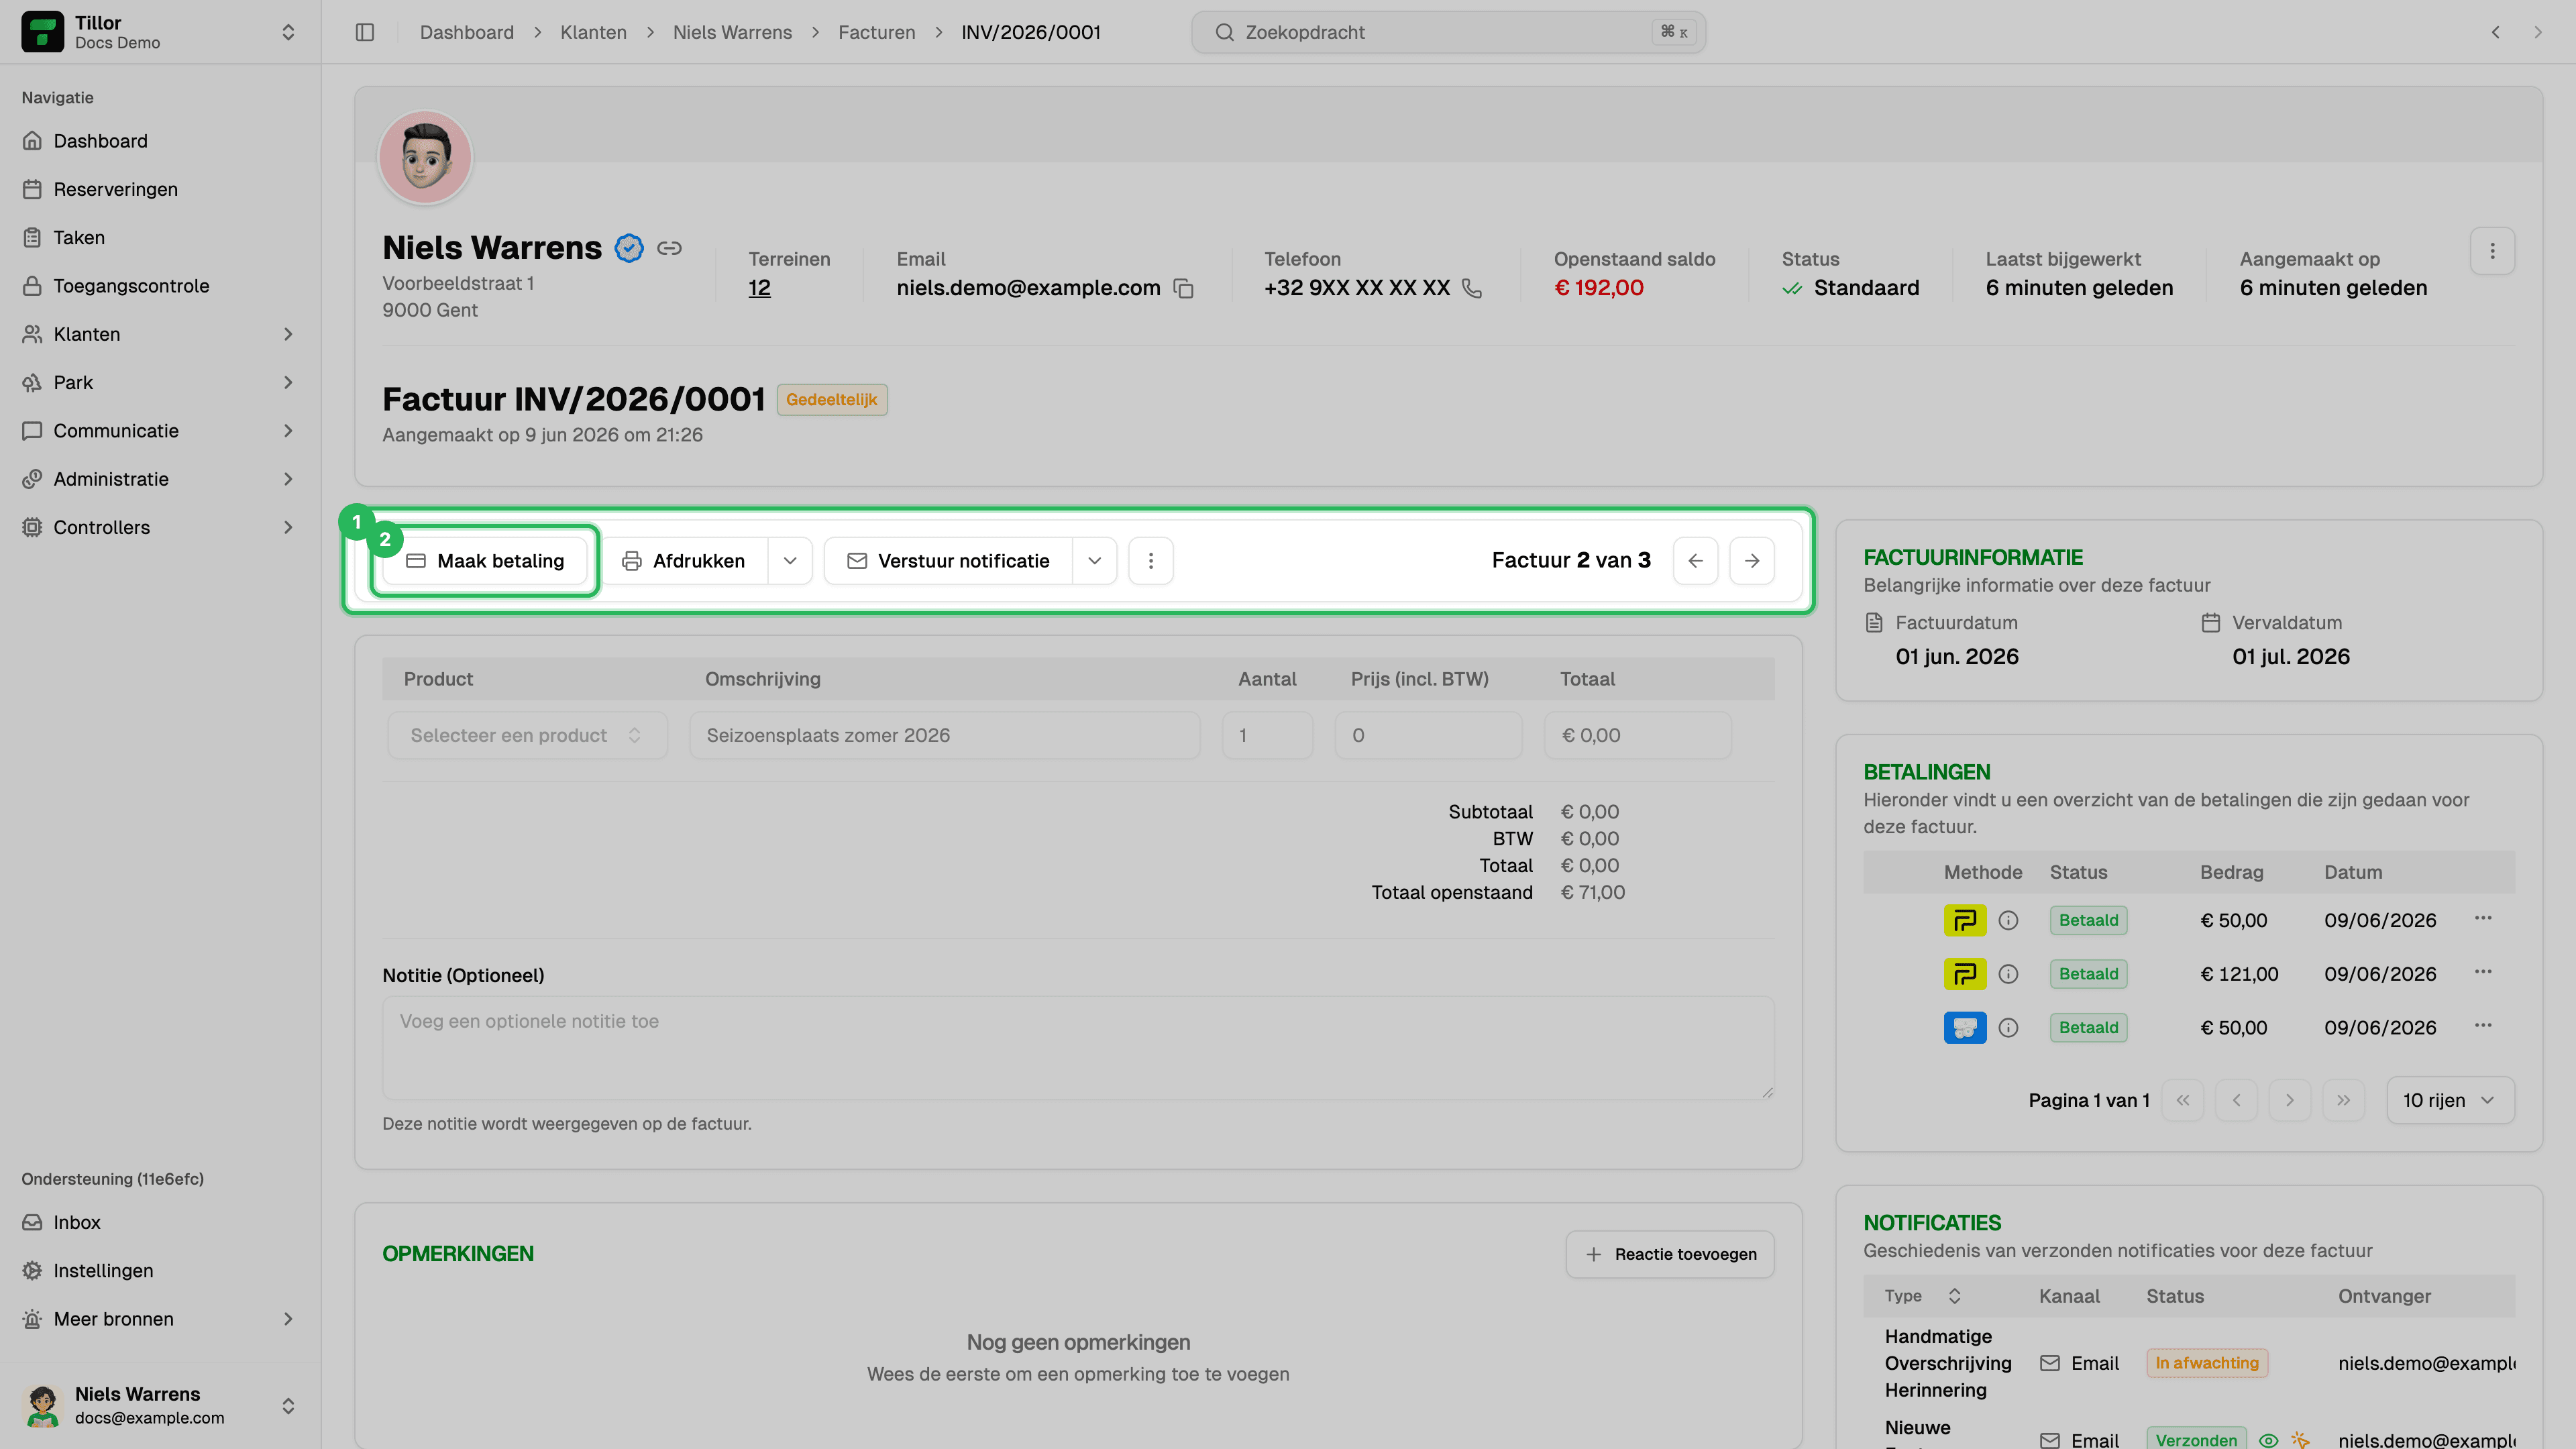View the eye icon on Verzonden notification
Screen dimensions: 2576x1449
(2269, 1440)
